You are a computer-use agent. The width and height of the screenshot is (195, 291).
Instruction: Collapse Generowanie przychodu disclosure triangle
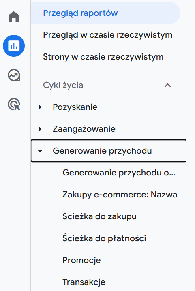40,151
